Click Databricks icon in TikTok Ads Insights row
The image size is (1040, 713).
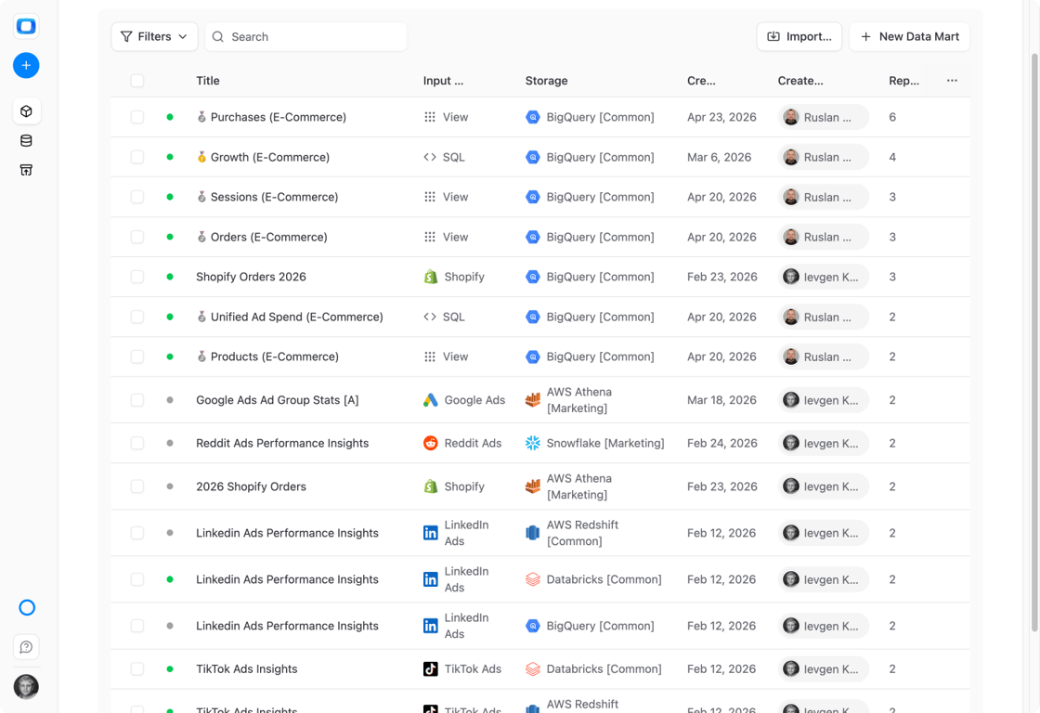coord(533,668)
